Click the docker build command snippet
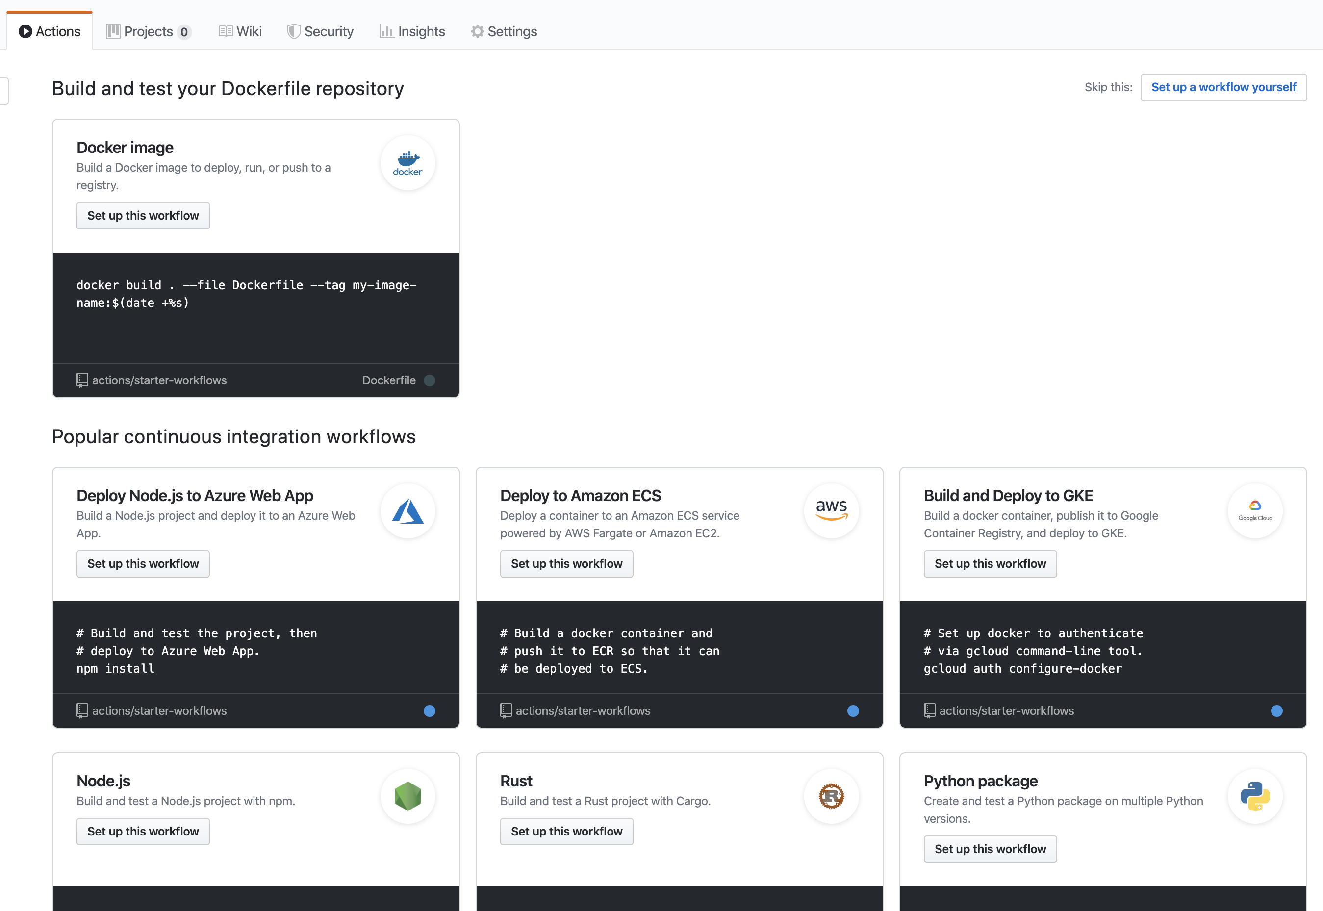Image resolution: width=1323 pixels, height=911 pixels. tap(247, 295)
